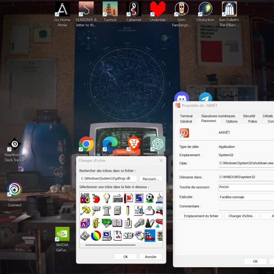Open the Signatures numériques tab
The image size is (274, 274).
218,116
